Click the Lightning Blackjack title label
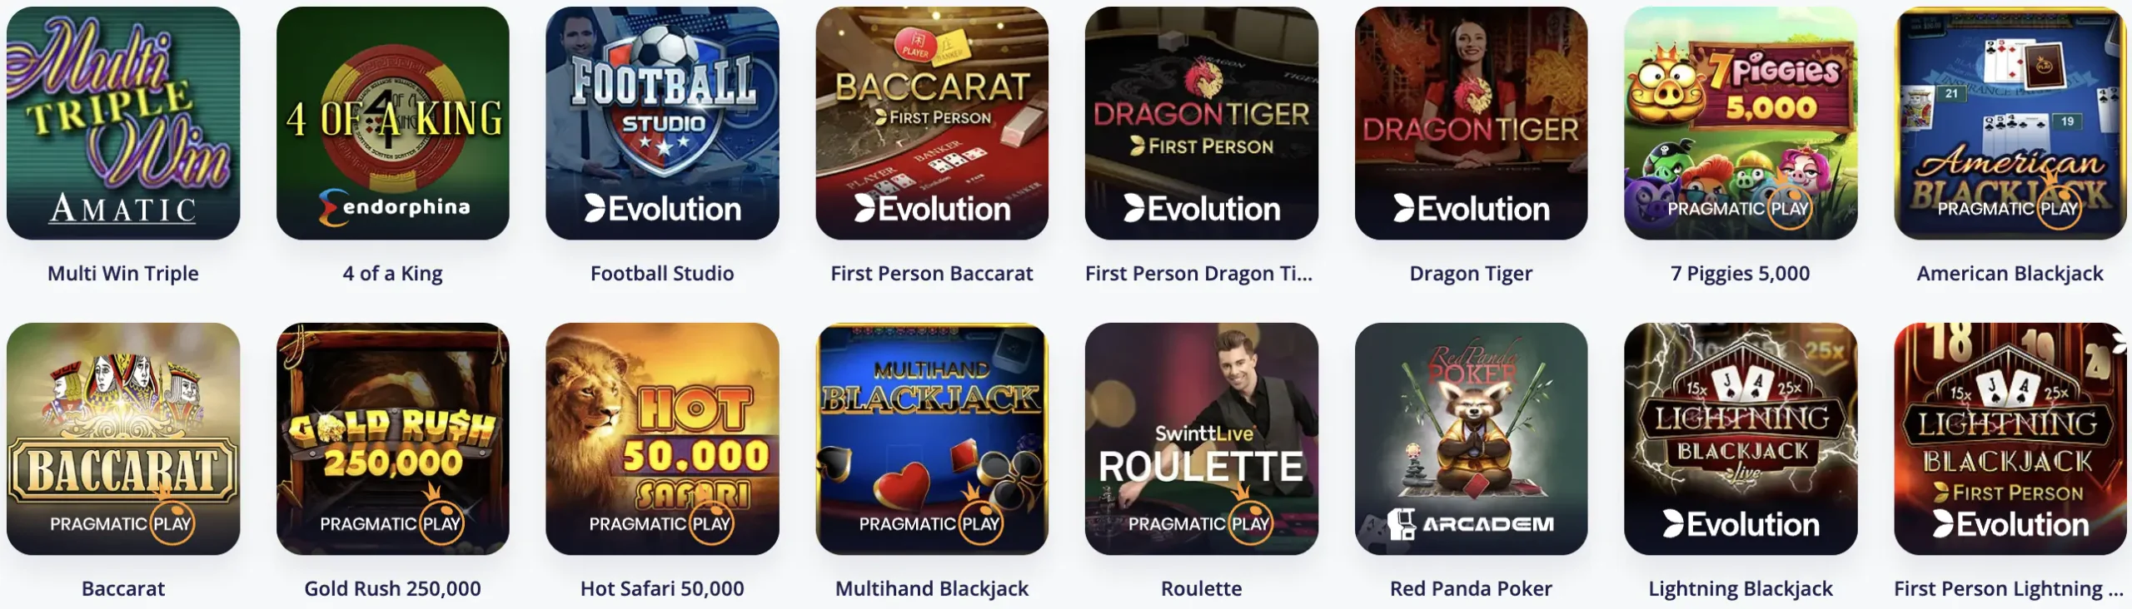2132x609 pixels. coord(1741,589)
